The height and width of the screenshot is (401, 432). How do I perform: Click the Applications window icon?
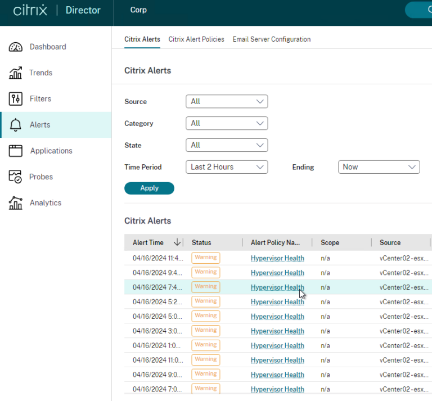16,151
